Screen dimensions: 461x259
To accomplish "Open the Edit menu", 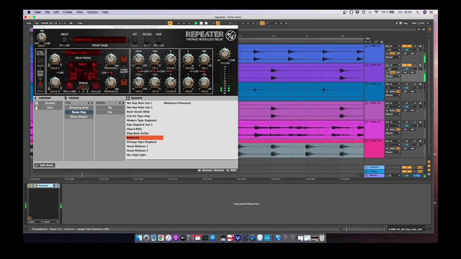I will pyautogui.click(x=56, y=12).
